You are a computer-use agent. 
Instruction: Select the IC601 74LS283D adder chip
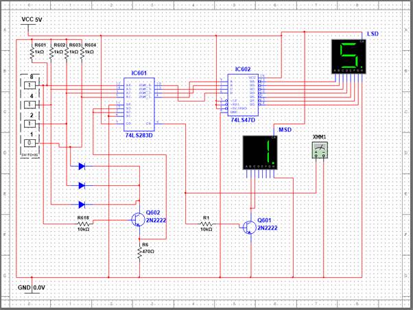click(x=139, y=104)
